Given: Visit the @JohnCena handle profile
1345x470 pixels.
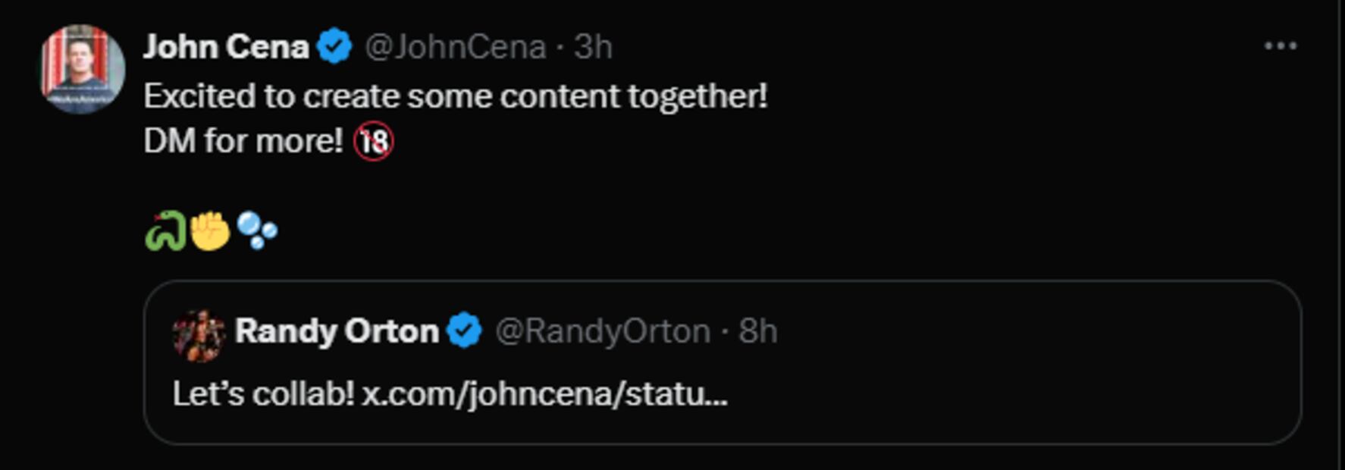Looking at the screenshot, I should pyautogui.click(x=455, y=47).
